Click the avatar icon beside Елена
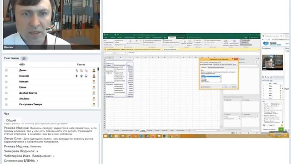 94,87
